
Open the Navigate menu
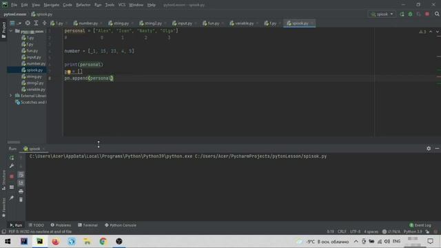[52, 5]
